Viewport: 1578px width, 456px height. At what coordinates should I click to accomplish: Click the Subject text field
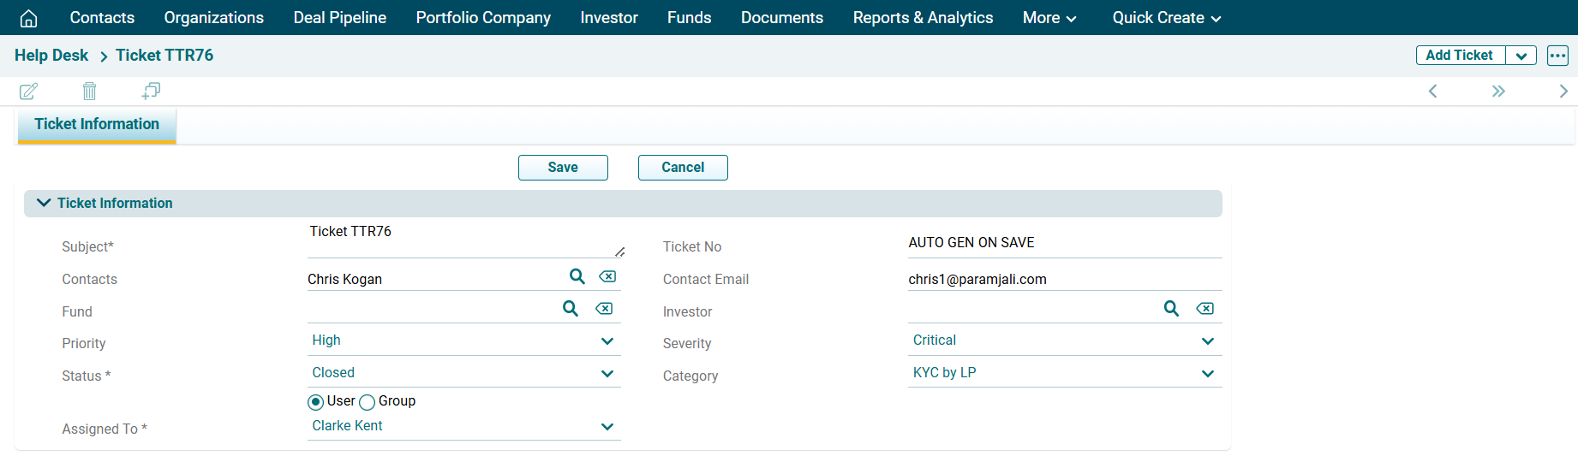coord(463,239)
